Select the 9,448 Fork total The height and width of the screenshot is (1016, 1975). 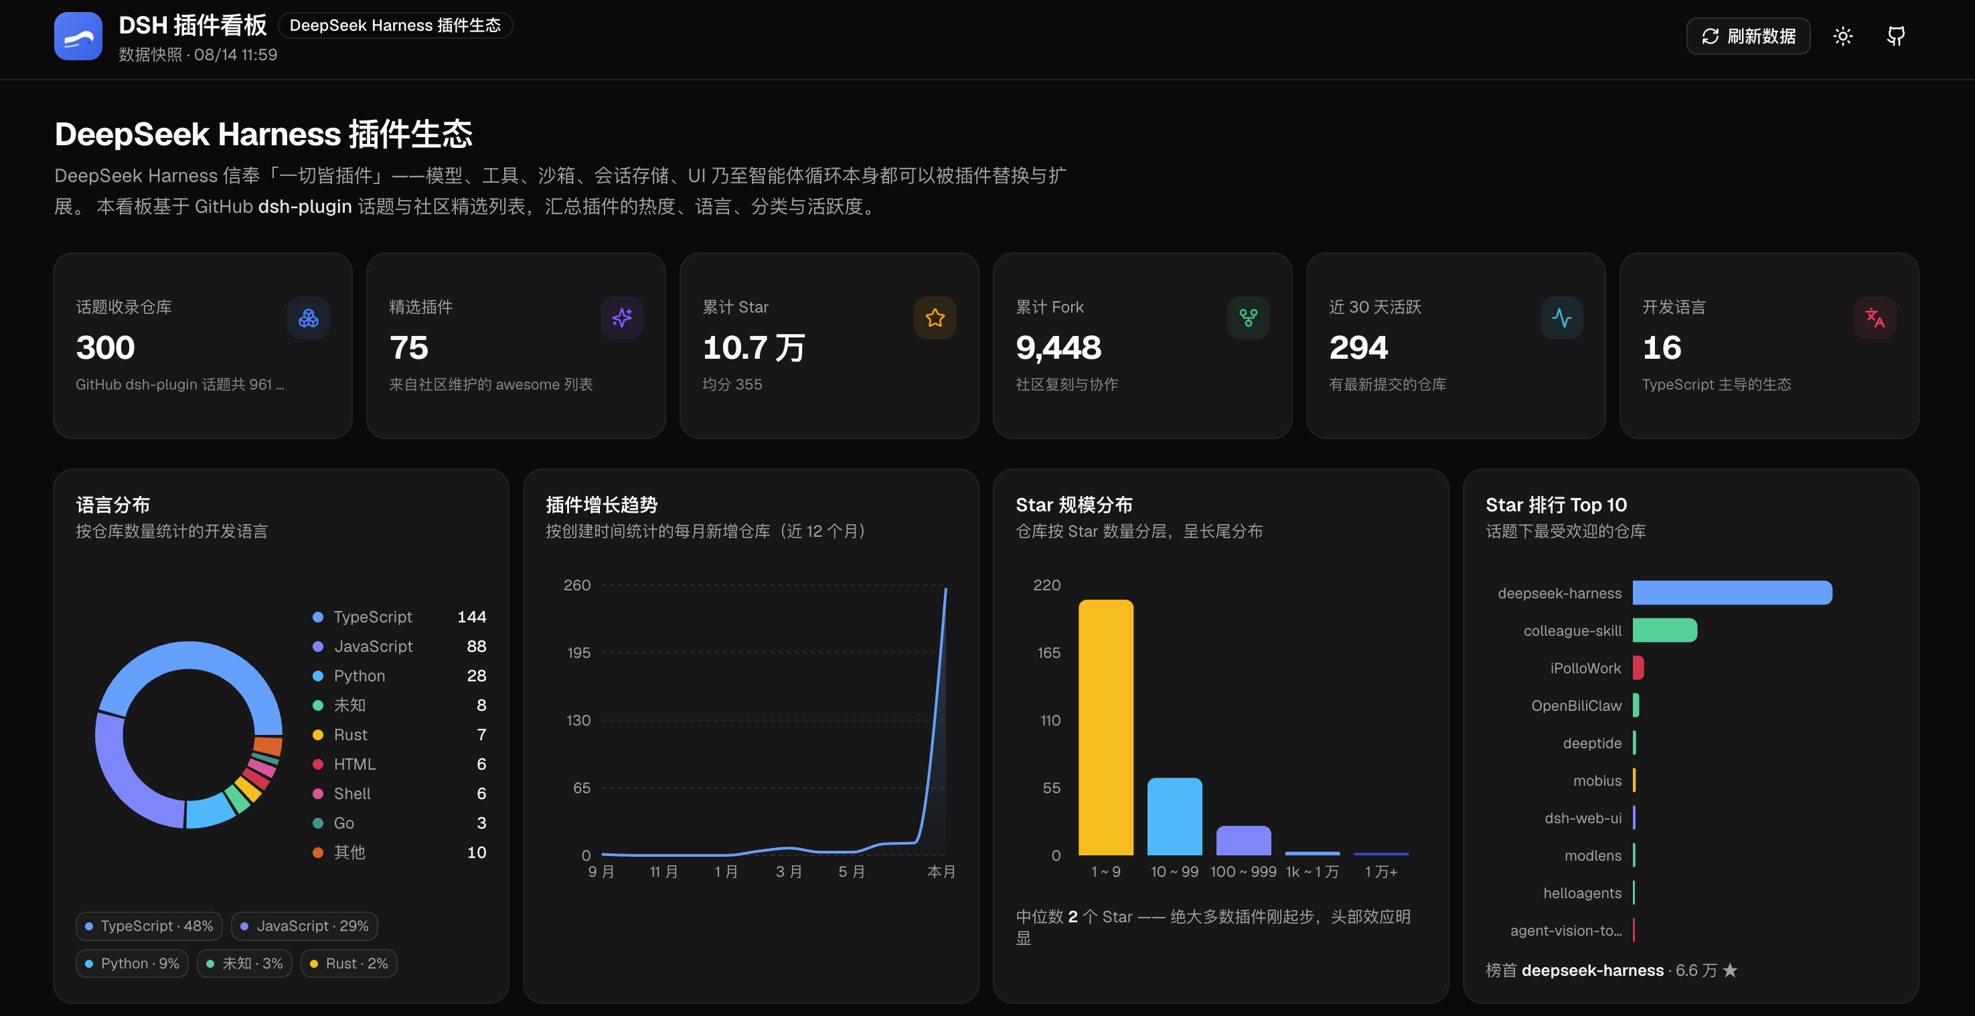[1058, 348]
